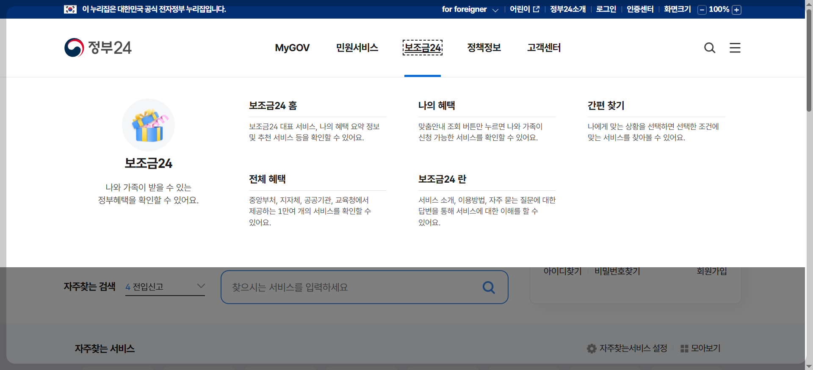This screenshot has height=370, width=813.
Task: Open 보조금24 란 page
Action: 442,179
